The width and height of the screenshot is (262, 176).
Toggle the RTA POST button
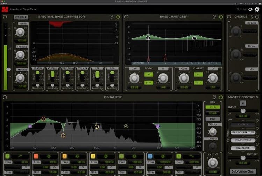point(212,119)
